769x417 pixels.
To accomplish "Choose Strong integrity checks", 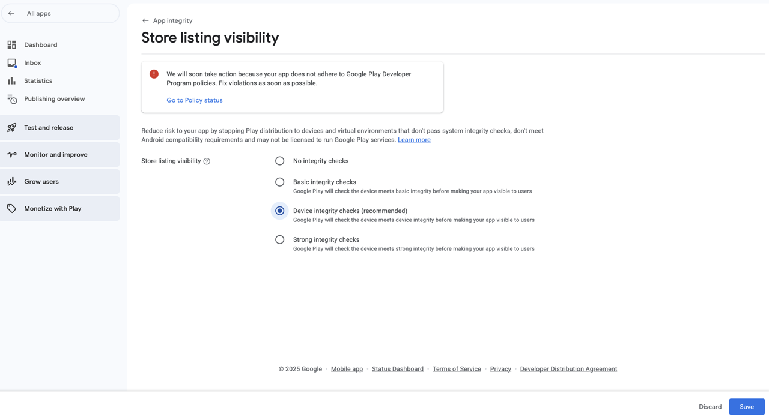I will (x=279, y=239).
